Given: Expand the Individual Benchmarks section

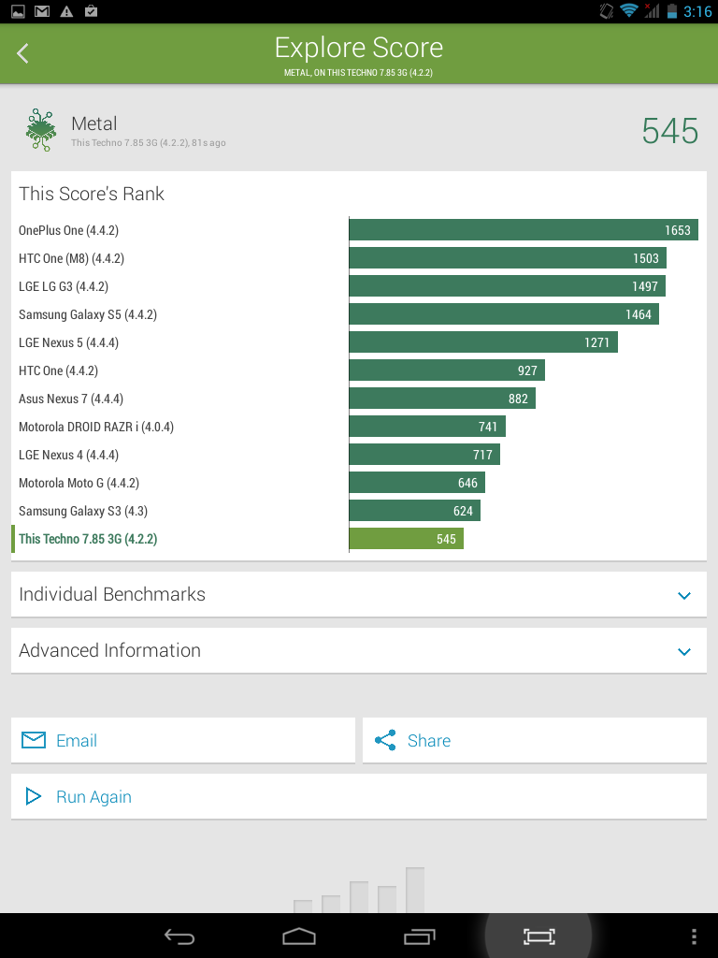Looking at the screenshot, I should (359, 594).
